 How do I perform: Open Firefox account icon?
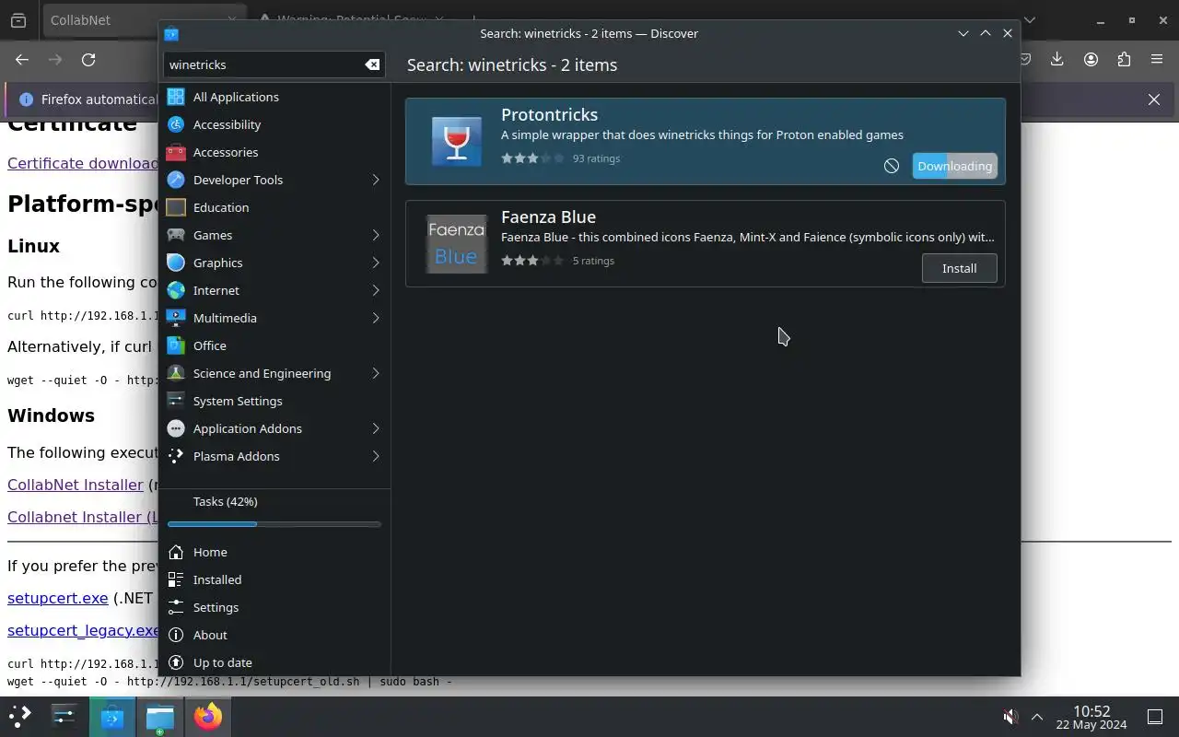coord(1091,60)
